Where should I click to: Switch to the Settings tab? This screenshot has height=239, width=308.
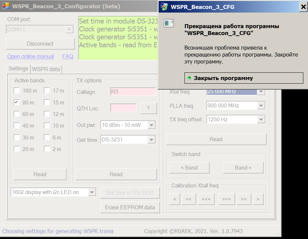click(18, 69)
